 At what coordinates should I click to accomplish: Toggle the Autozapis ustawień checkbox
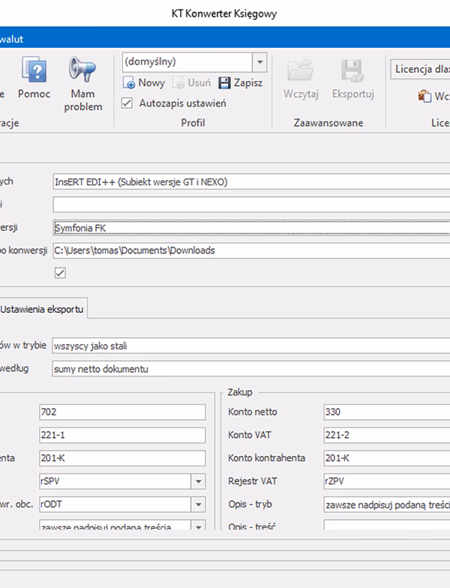tap(127, 103)
